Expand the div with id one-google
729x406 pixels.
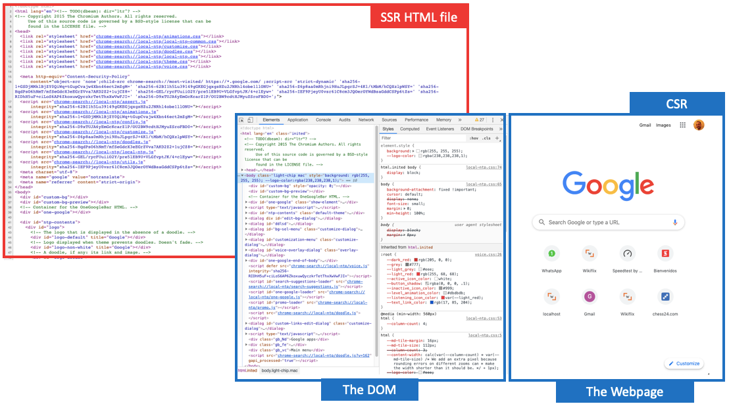(246, 201)
